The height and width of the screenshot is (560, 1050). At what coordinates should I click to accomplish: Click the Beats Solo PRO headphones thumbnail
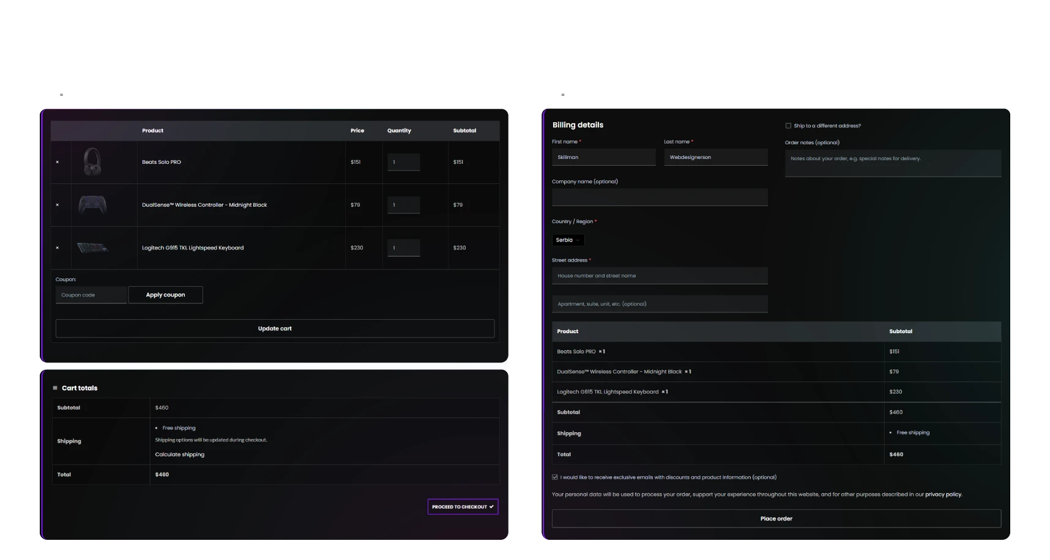coord(92,162)
